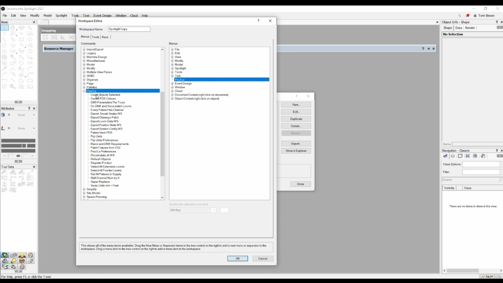503x283 pixels.
Task: Click the Workspace Name text field
Action: click(x=129, y=29)
